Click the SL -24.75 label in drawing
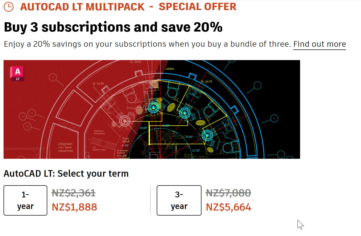This screenshot has width=361, height=236. pos(206,82)
